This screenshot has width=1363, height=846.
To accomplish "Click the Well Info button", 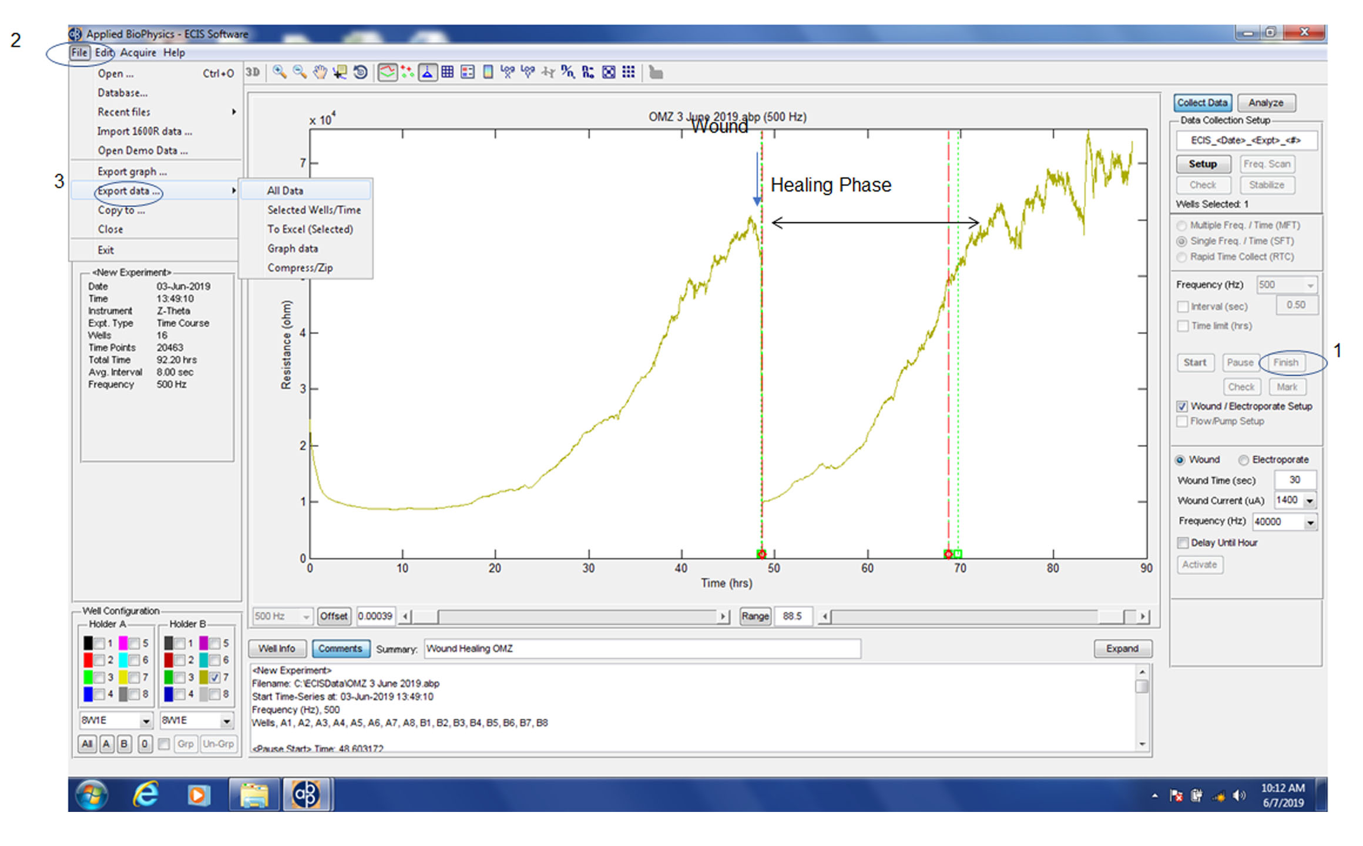I will tap(277, 649).
